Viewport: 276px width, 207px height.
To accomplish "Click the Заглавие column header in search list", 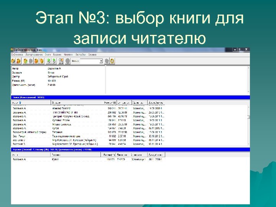I will click(x=77, y=102).
